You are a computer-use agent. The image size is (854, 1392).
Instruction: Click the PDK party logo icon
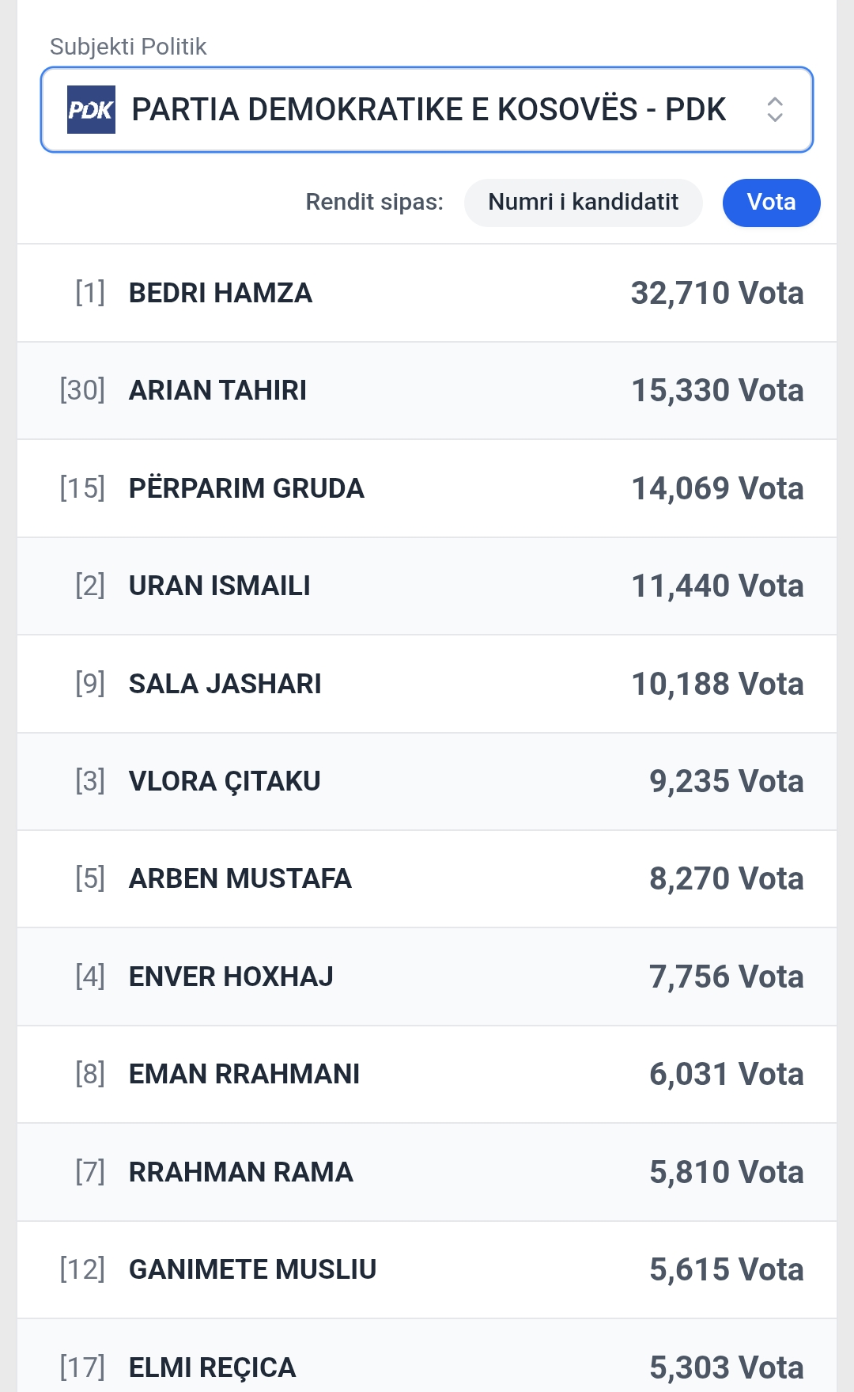tap(91, 109)
